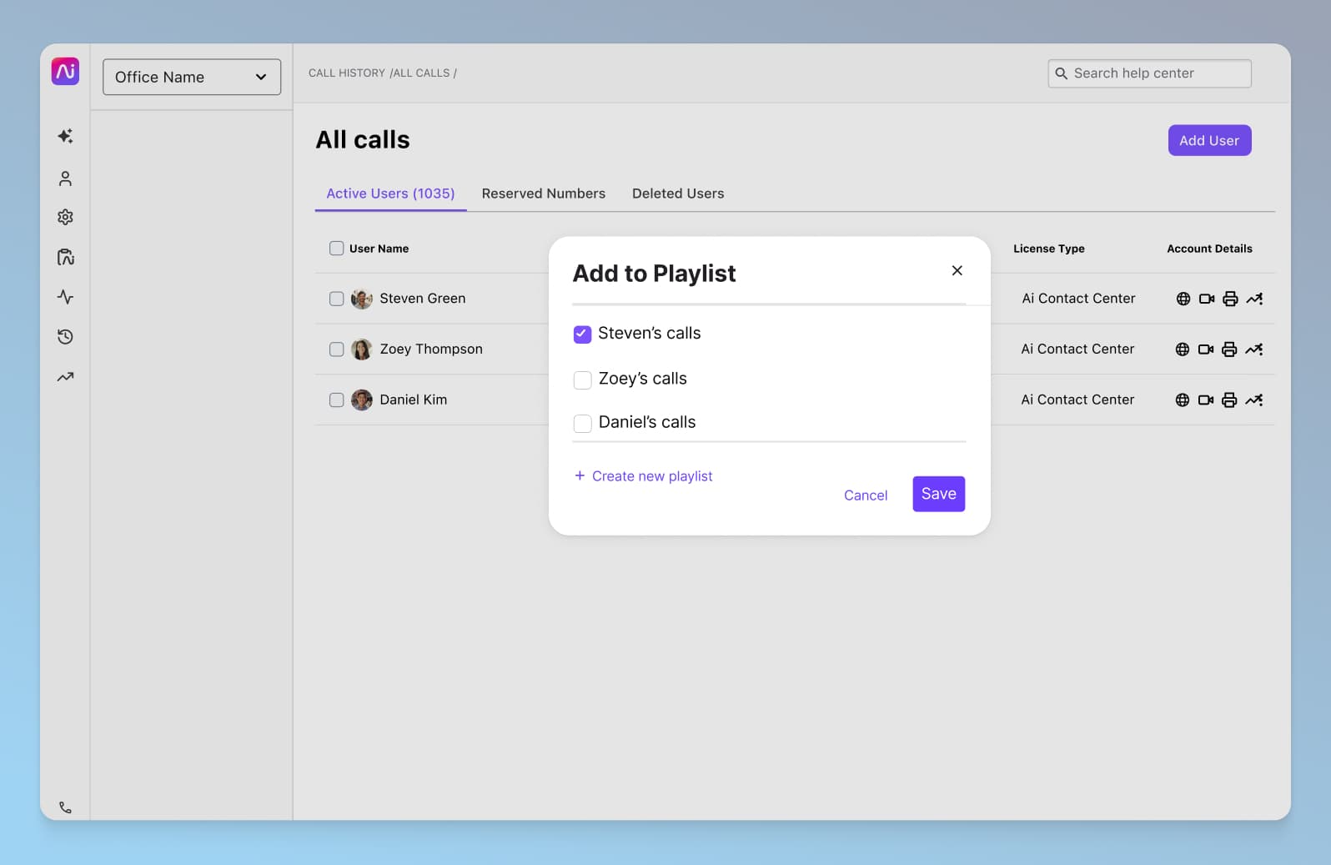
Task: Check the Zoey's calls playlist checkbox
Action: [x=582, y=380]
